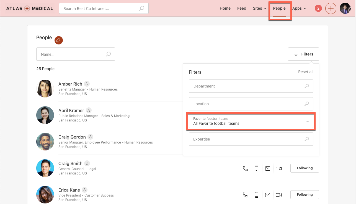
Task: Call Craig Smith using the phone icon
Action: pyautogui.click(x=245, y=168)
